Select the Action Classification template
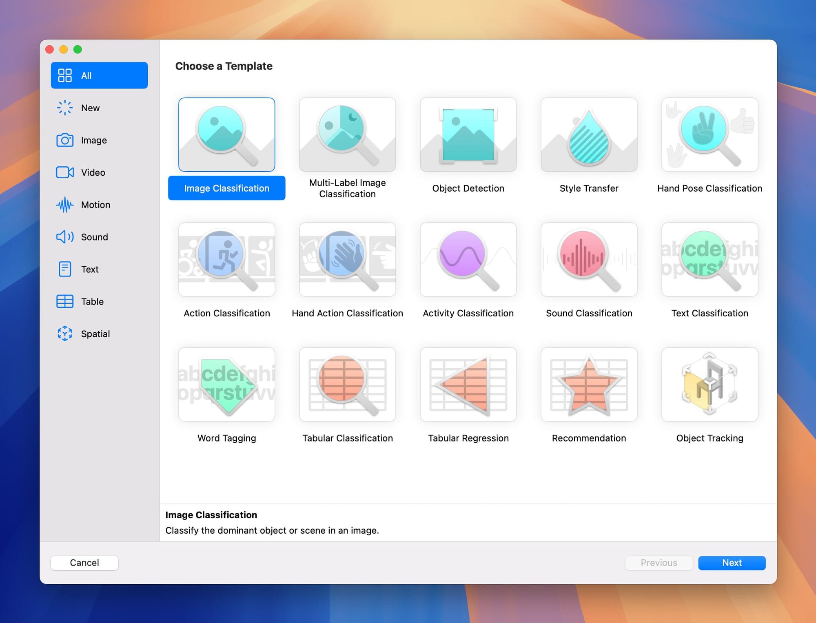This screenshot has width=816, height=623. tap(226, 259)
